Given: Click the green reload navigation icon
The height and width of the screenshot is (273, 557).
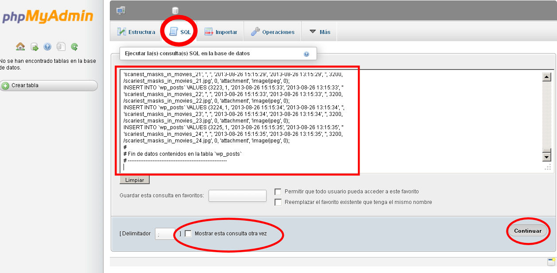Looking at the screenshot, I should click(x=74, y=46).
